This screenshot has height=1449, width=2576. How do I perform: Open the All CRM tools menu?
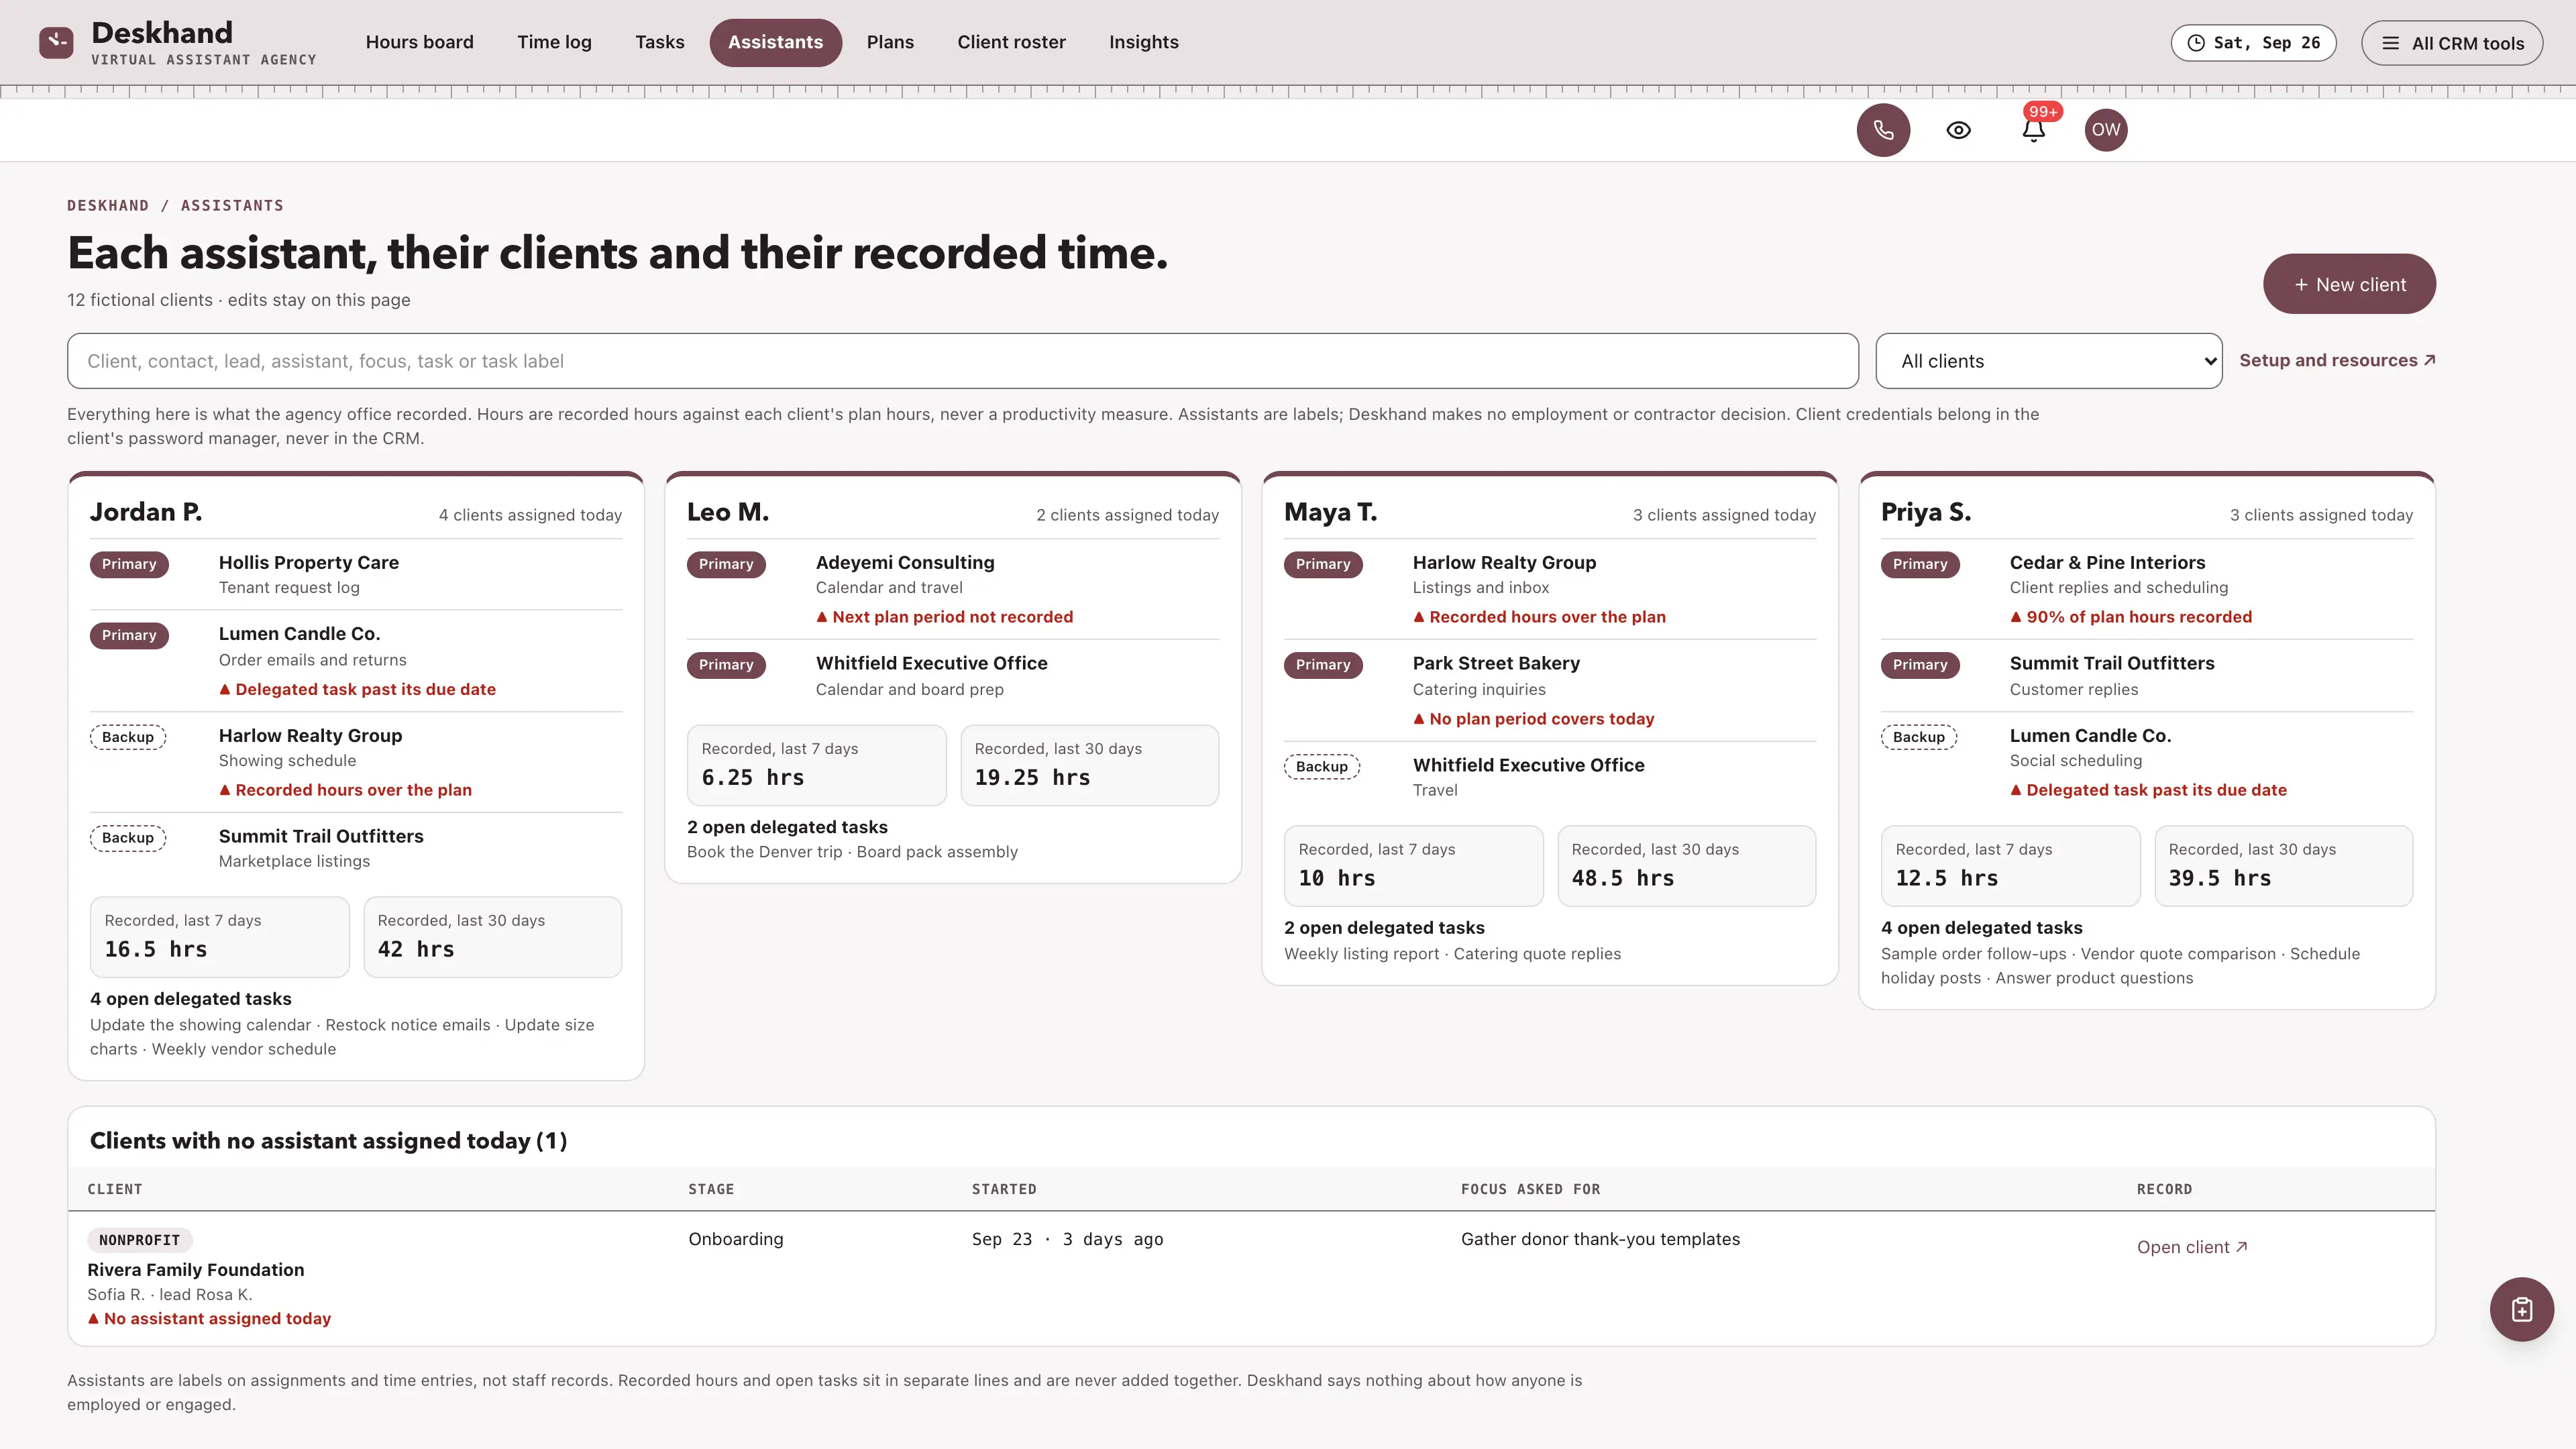click(x=2452, y=43)
